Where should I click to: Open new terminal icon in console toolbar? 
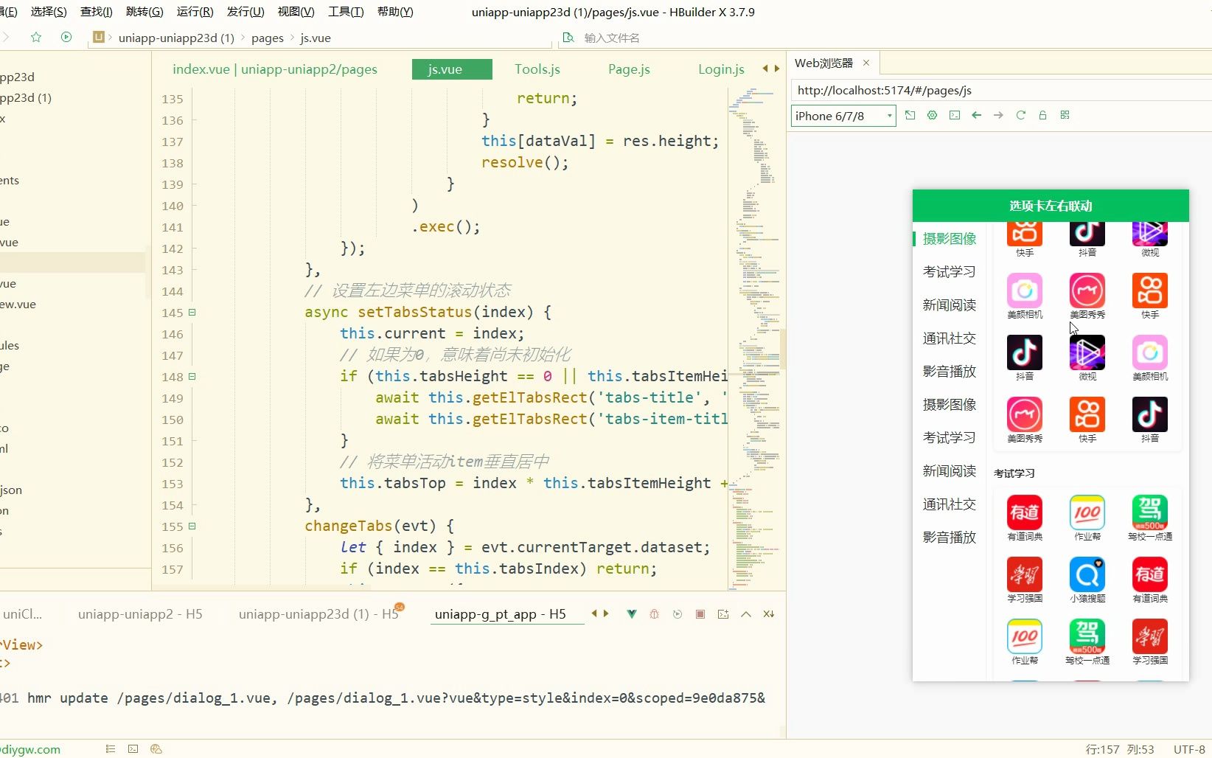[723, 613]
